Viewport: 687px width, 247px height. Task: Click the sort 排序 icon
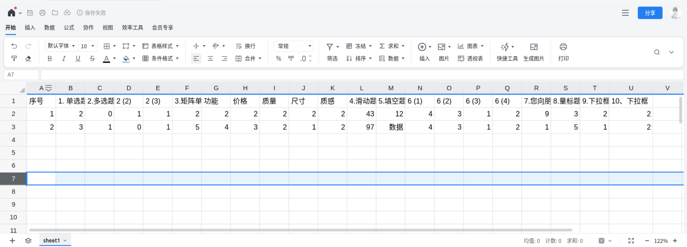pos(349,58)
